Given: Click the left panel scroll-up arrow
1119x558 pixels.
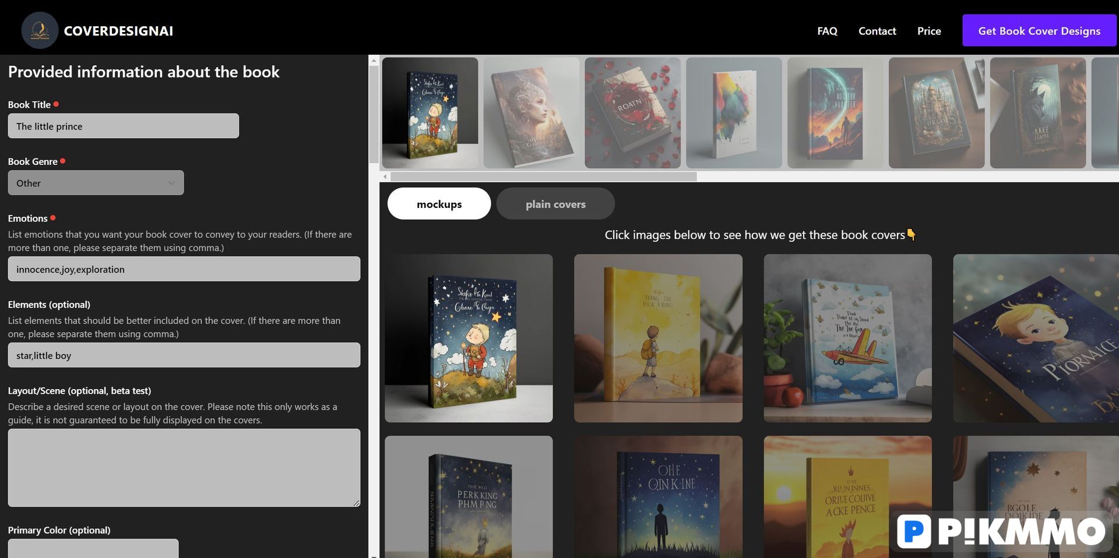Looking at the screenshot, I should [x=374, y=60].
